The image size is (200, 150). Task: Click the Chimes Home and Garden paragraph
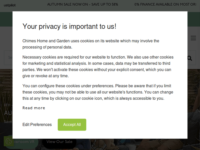pyautogui.click(x=91, y=44)
